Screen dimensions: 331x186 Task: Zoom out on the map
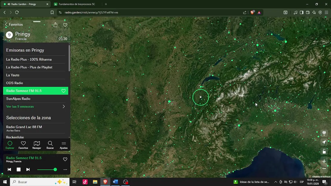(x=324, y=169)
